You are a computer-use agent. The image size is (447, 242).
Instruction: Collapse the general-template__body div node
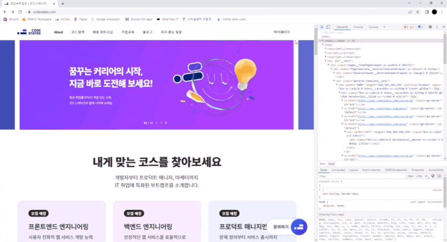(334, 81)
